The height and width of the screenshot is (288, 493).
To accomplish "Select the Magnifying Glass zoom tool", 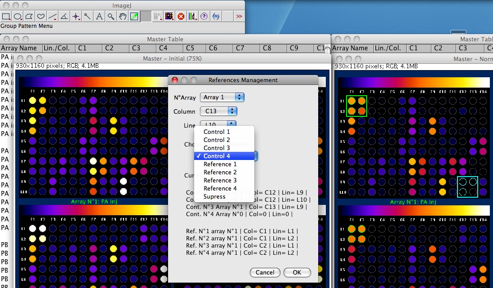I will click(x=111, y=16).
